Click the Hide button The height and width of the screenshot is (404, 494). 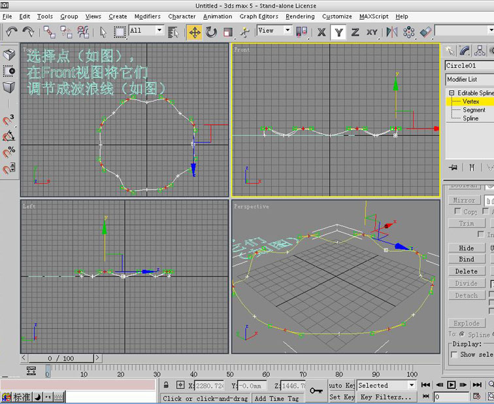pyautogui.click(x=467, y=248)
